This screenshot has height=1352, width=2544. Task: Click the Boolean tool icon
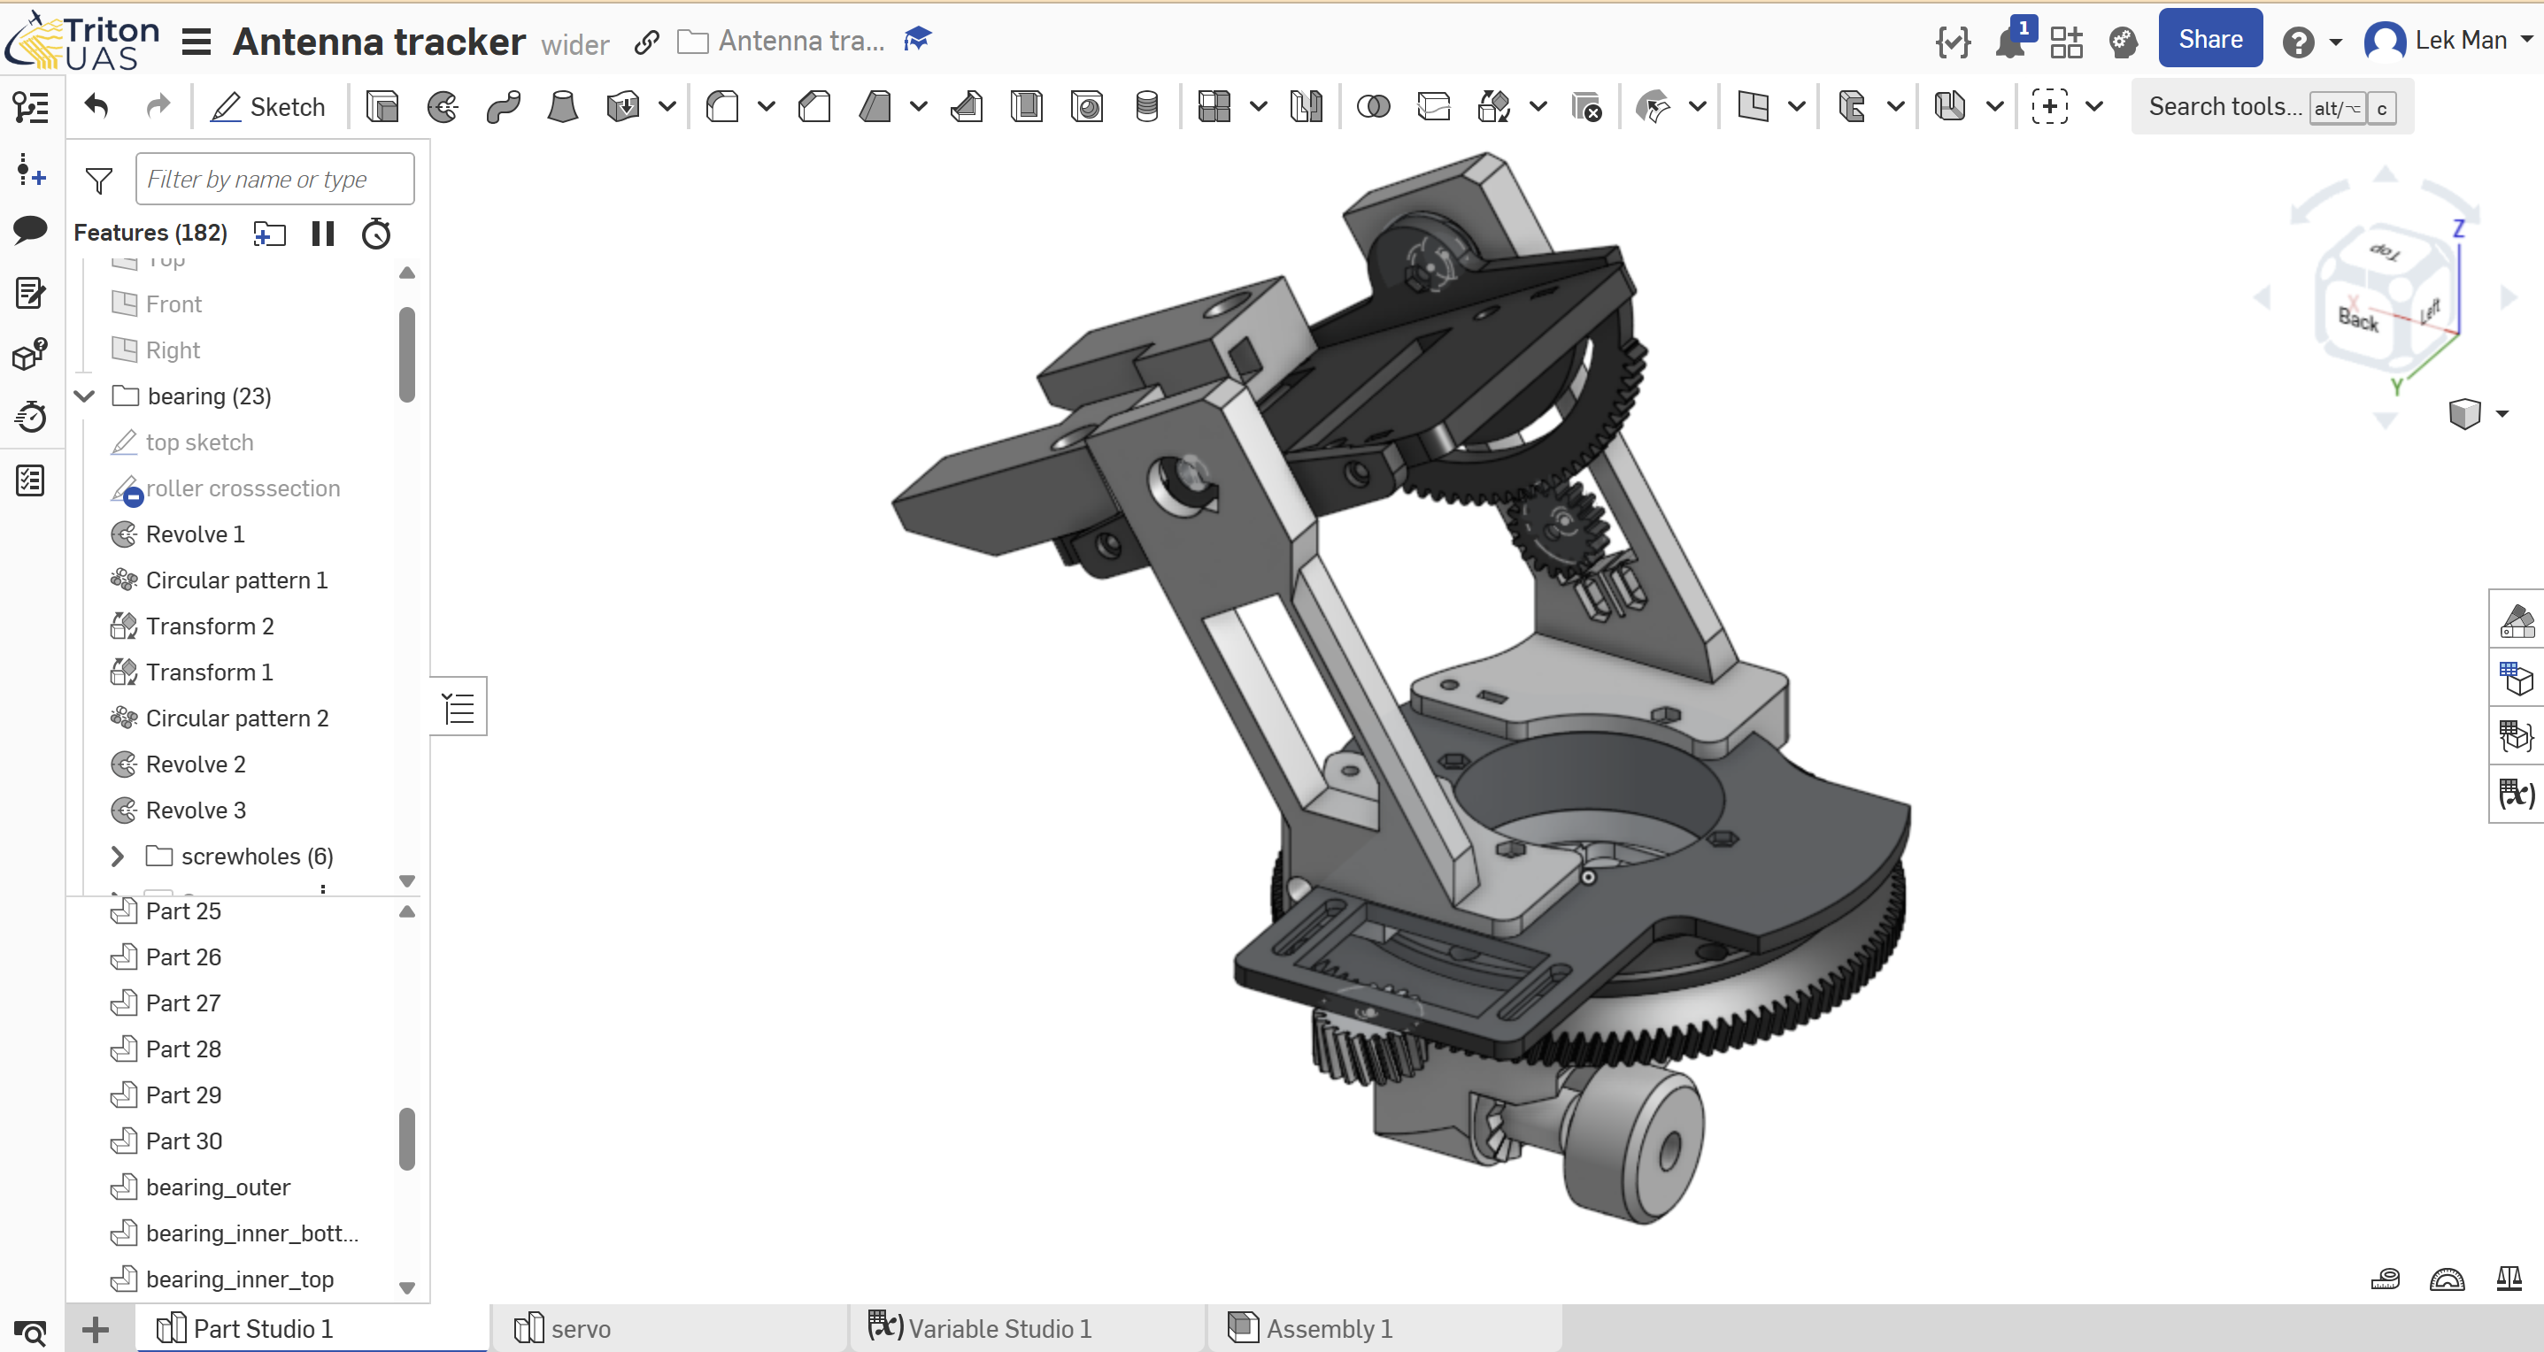tap(1373, 106)
